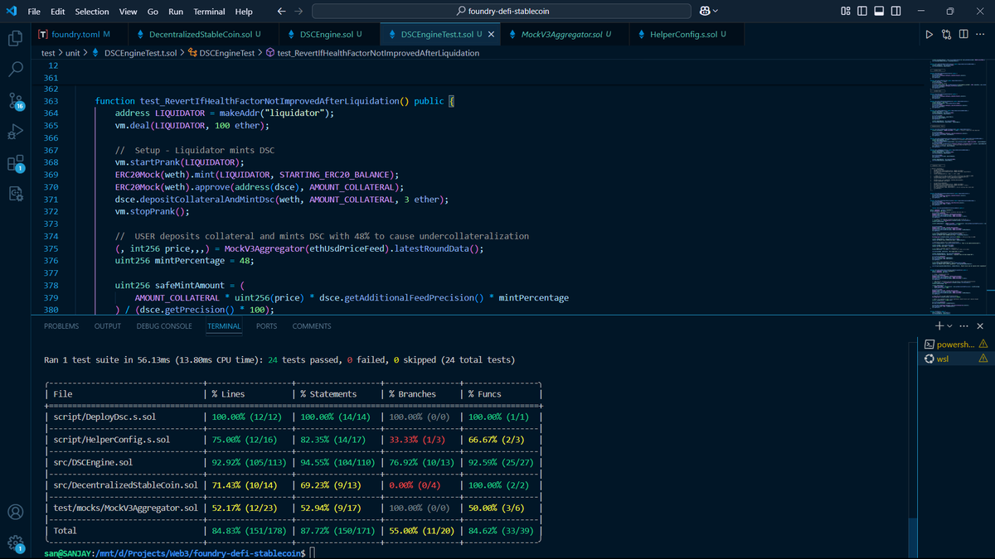Image resolution: width=995 pixels, height=559 pixels.
Task: Toggle the Primary Side Bar visibility
Action: point(862,12)
